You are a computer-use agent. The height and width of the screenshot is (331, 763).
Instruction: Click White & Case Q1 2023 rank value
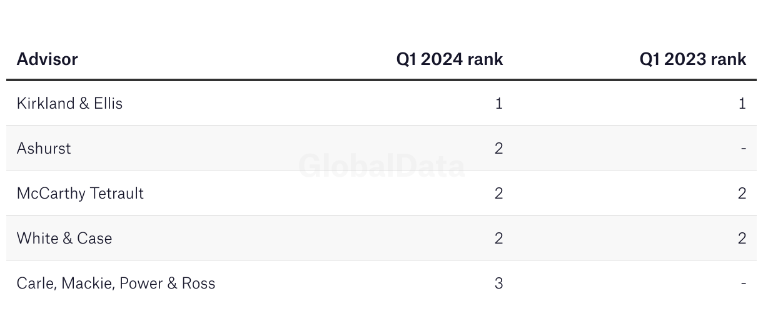tap(742, 238)
